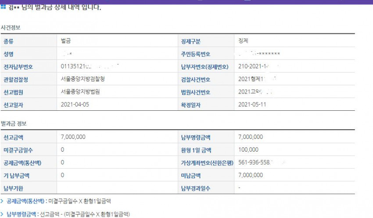
Task: Click the 관할검찰청 label
Action: pos(16,80)
